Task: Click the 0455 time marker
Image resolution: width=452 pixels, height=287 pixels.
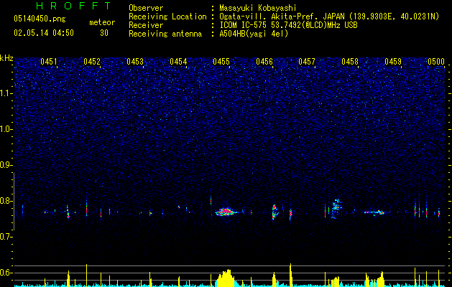Action: [221, 62]
